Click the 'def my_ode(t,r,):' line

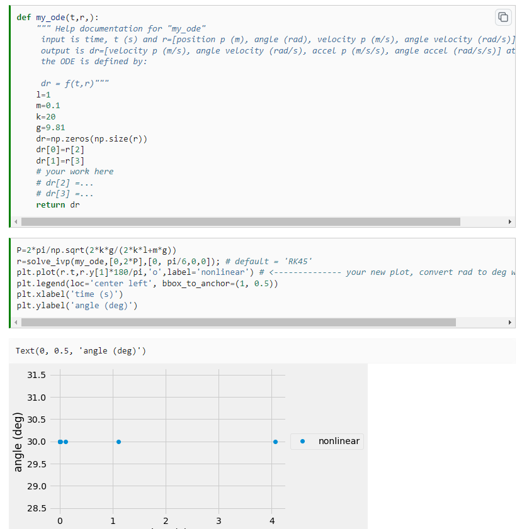pos(57,18)
